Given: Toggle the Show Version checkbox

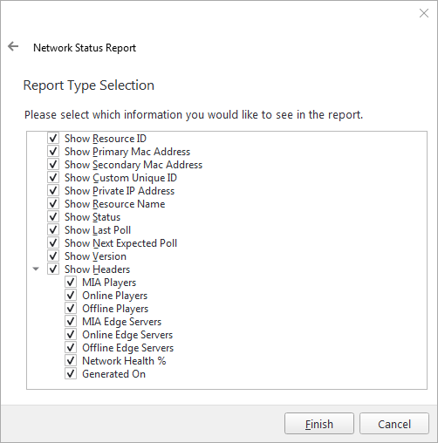Looking at the screenshot, I should point(53,256).
